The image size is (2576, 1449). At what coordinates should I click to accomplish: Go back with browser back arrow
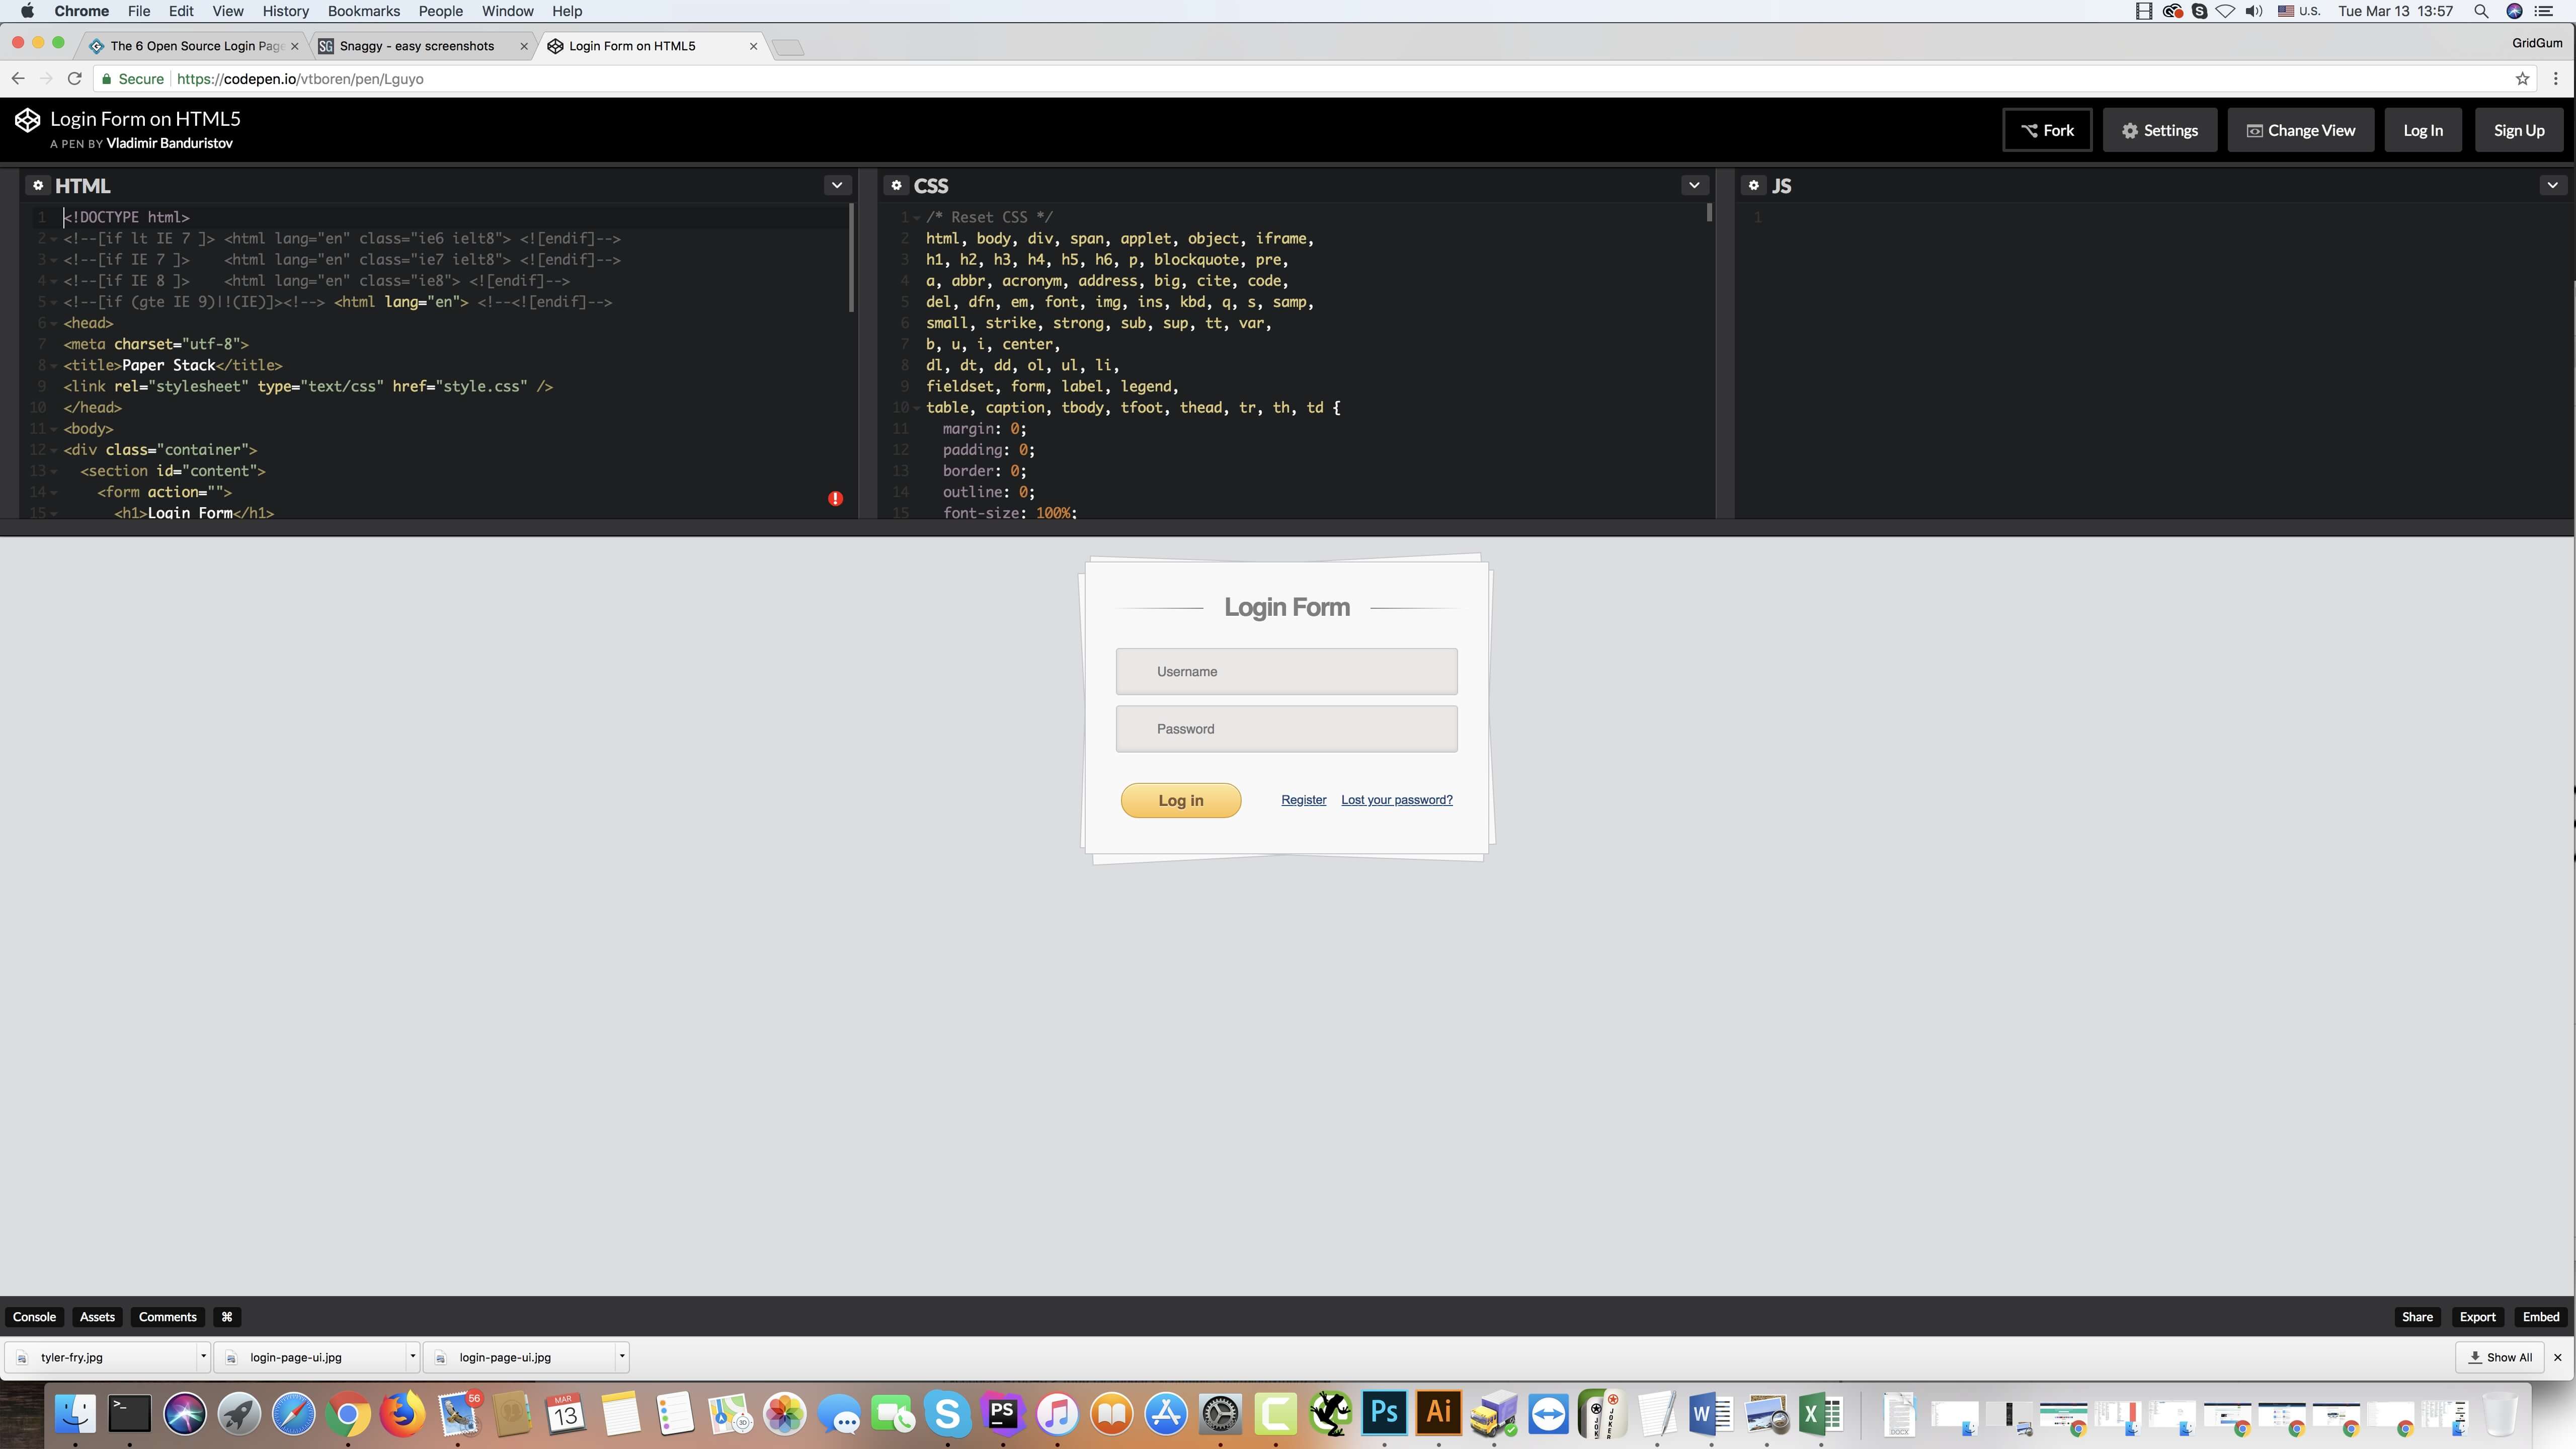(x=18, y=79)
